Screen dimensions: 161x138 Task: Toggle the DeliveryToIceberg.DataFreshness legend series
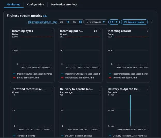point(128,136)
